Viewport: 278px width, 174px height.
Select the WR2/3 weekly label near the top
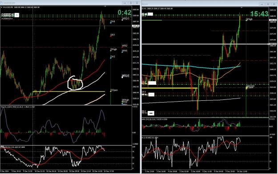click(x=125, y=19)
